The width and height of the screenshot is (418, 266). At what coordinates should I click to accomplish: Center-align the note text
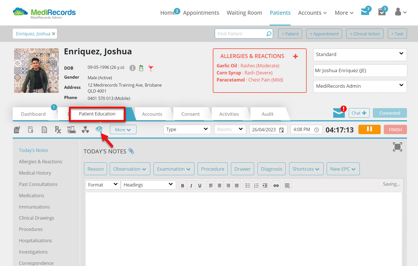(x=220, y=185)
